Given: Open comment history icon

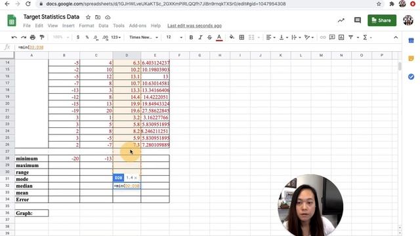Looking at the screenshot, I should (357, 20).
